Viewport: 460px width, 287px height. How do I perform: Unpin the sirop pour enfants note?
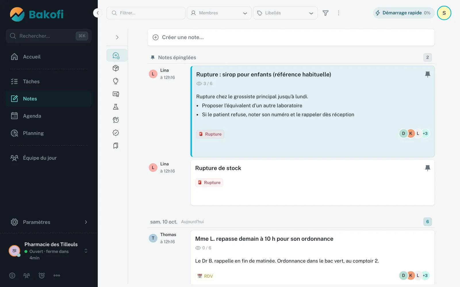428,74
